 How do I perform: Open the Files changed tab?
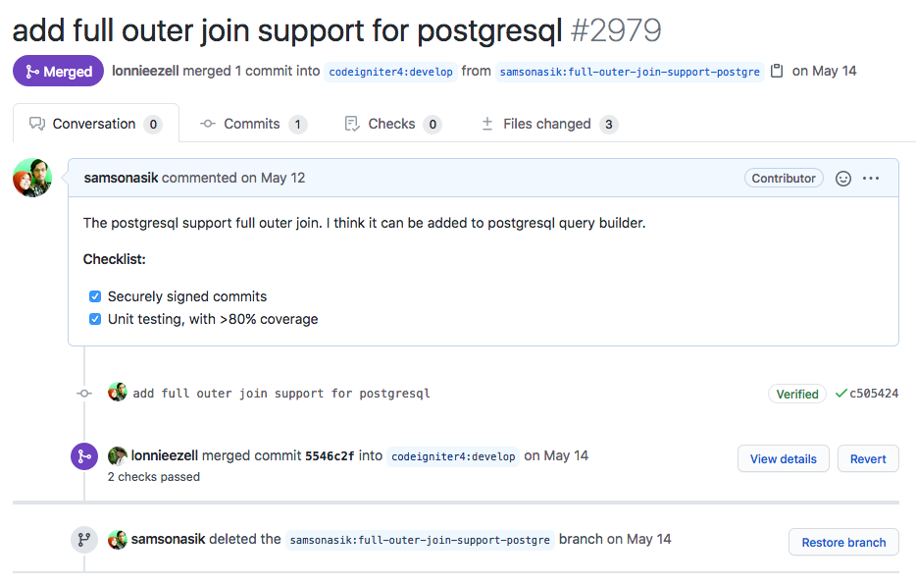tap(549, 124)
